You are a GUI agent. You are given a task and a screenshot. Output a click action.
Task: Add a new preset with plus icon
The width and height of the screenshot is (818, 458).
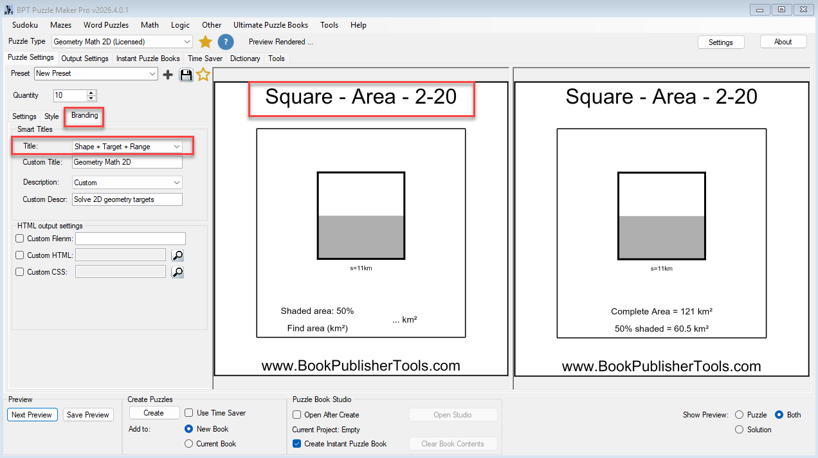coord(168,75)
